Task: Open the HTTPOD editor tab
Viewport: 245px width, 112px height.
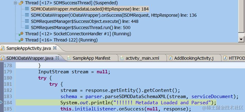Action: [x=237, y=58]
